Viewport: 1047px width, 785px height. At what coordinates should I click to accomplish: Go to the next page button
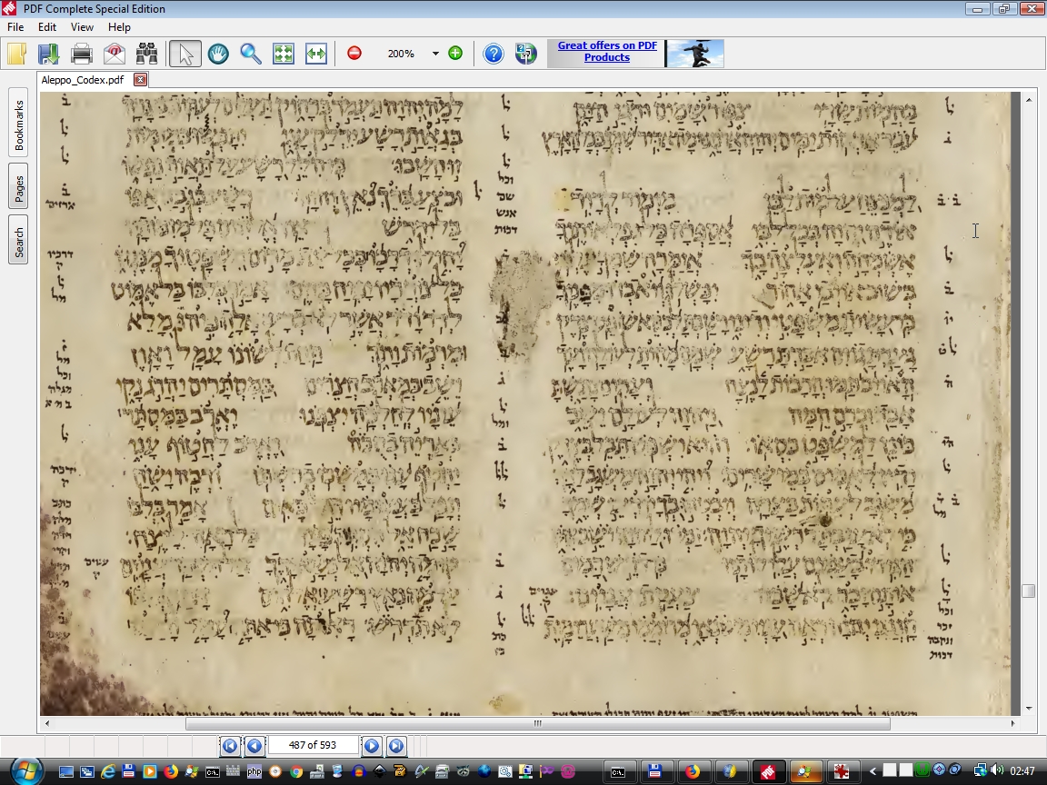click(372, 746)
